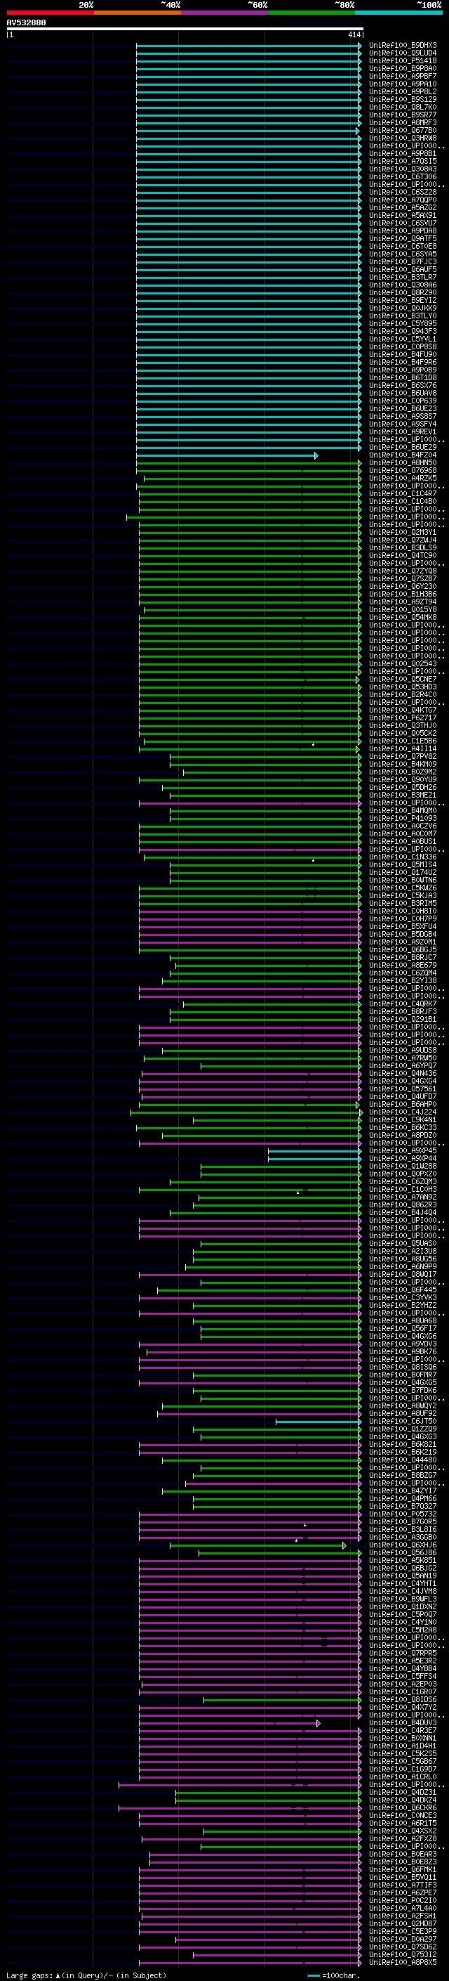
Task: Select hit UniRef100_P51418
Action: click(x=403, y=60)
